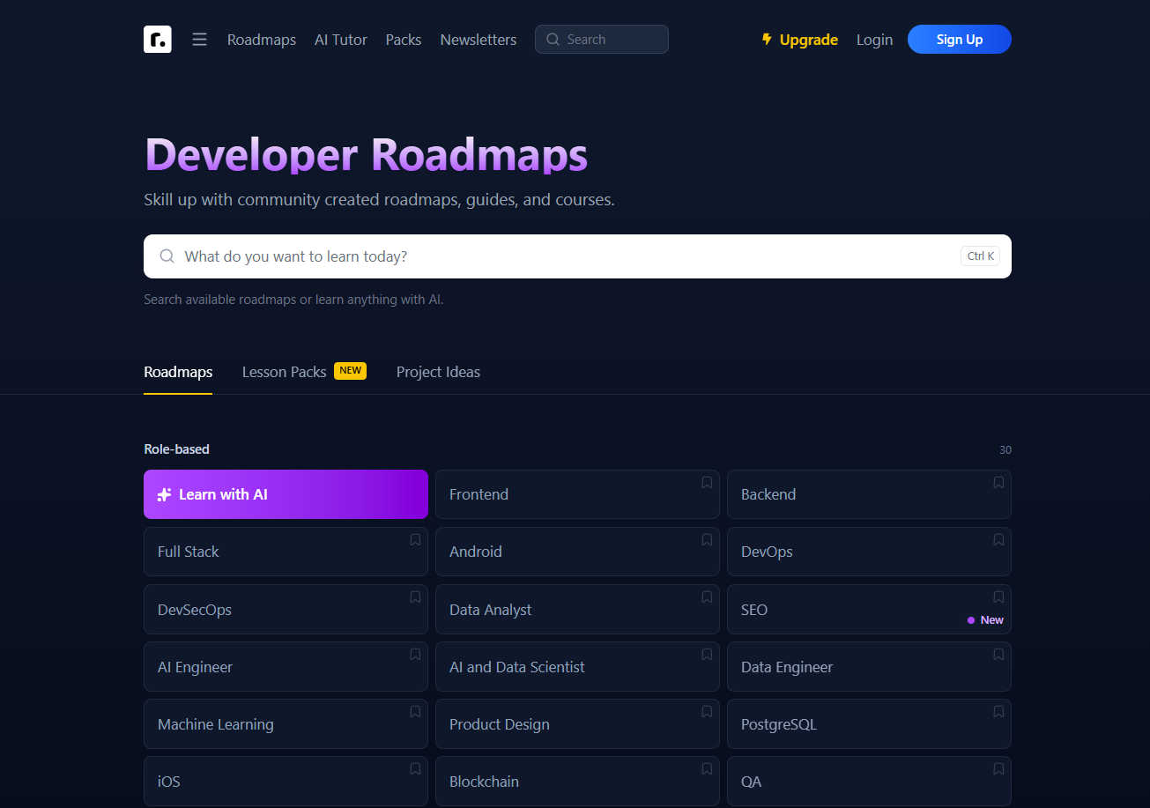The width and height of the screenshot is (1150, 808).
Task: Click bookmark icon on iOS card
Action: (415, 769)
